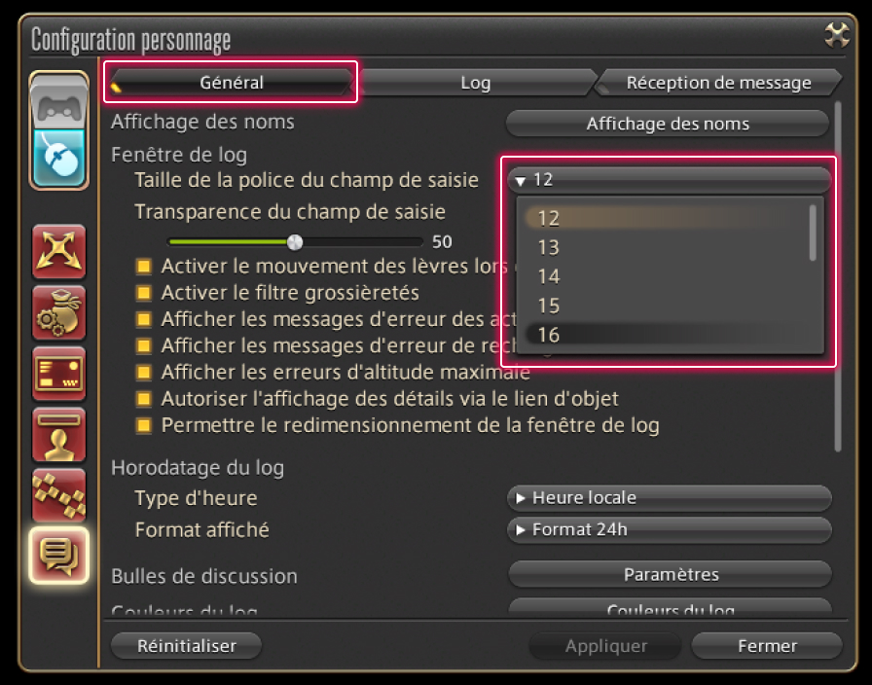Image resolution: width=872 pixels, height=685 pixels.
Task: Open the 'Format 24h' dropdown
Action: click(x=670, y=530)
